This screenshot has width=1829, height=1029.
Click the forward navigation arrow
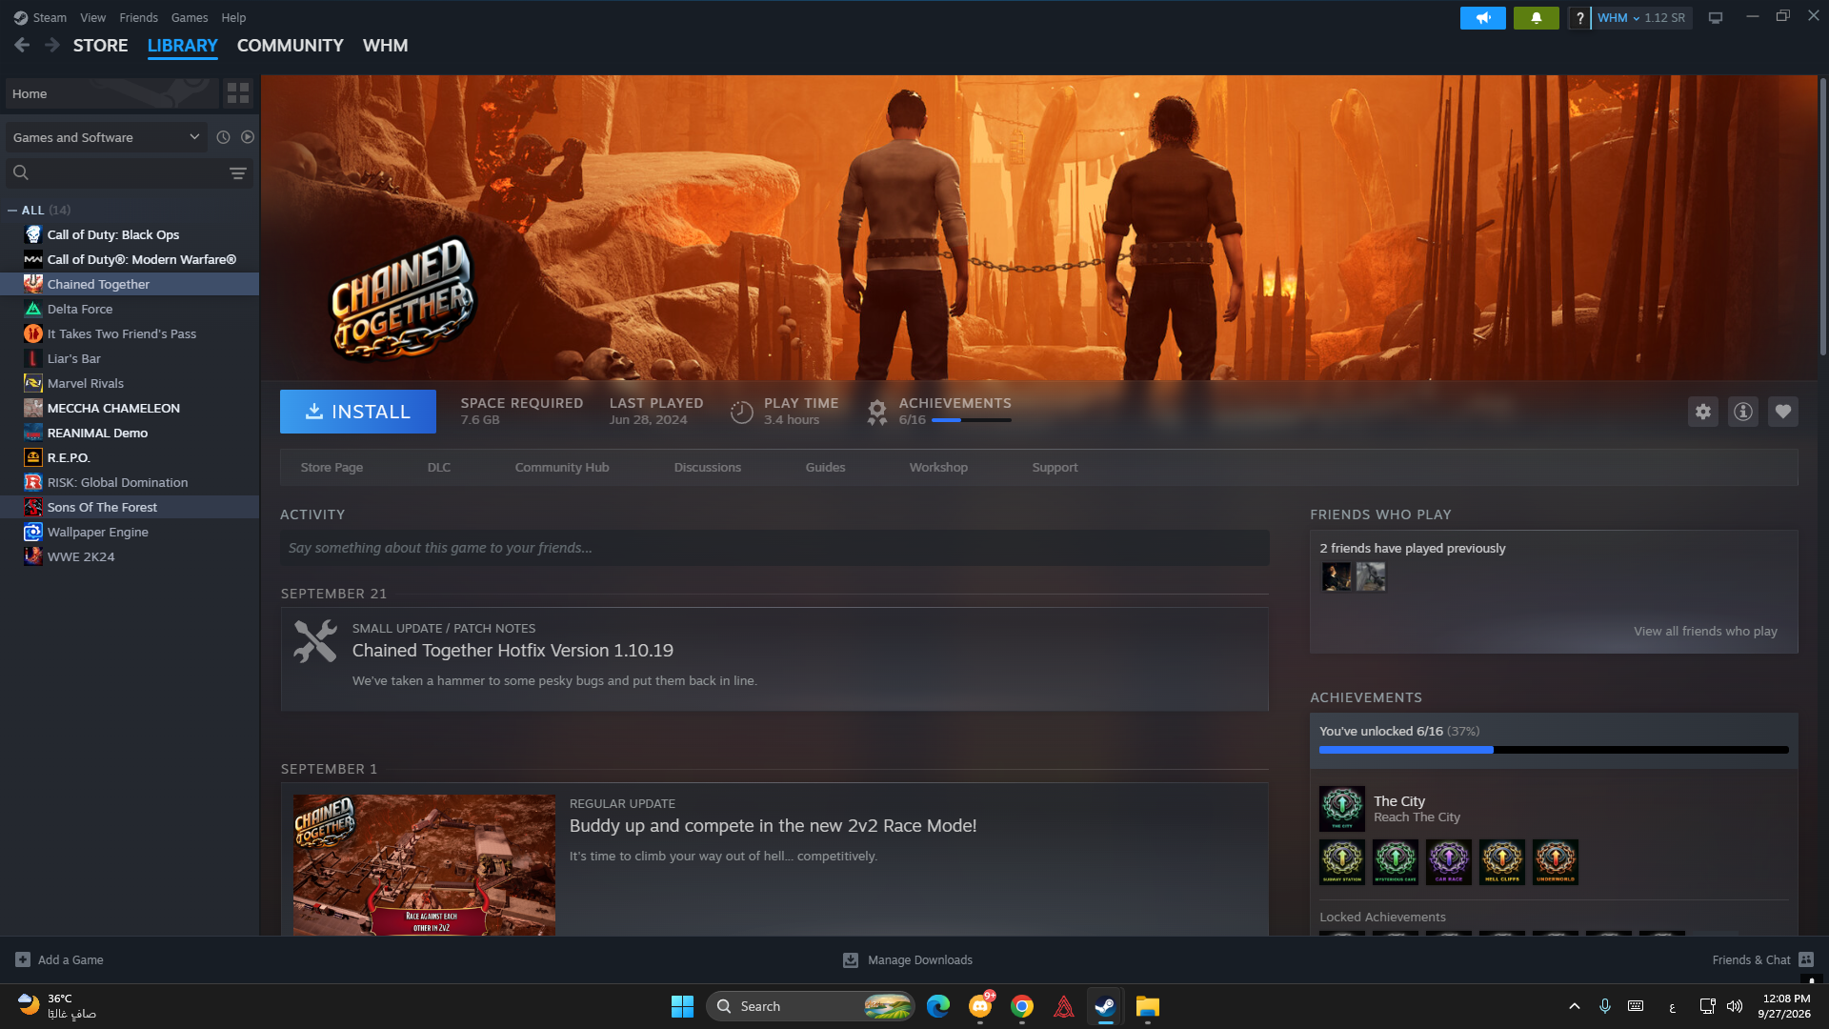(52, 45)
